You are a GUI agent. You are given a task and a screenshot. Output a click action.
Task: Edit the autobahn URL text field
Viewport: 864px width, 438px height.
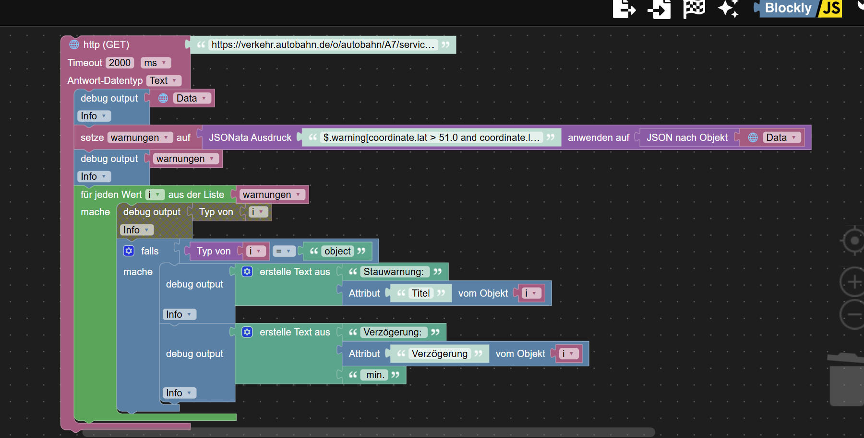(324, 45)
